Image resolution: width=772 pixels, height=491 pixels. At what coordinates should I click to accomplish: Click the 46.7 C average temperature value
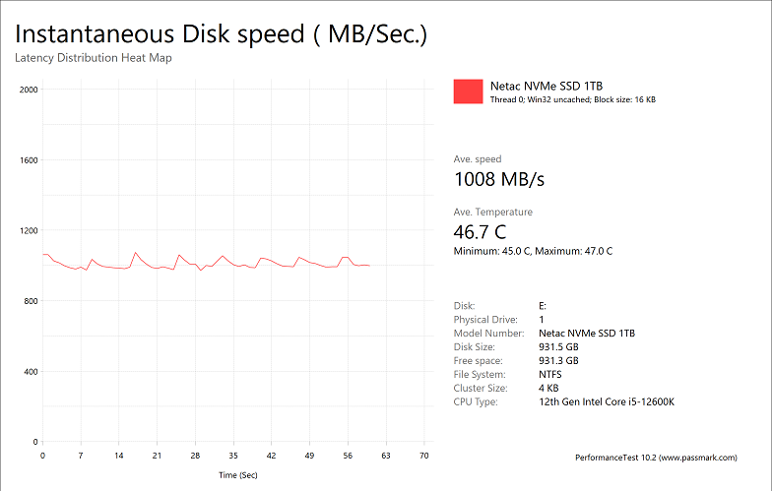pos(480,232)
